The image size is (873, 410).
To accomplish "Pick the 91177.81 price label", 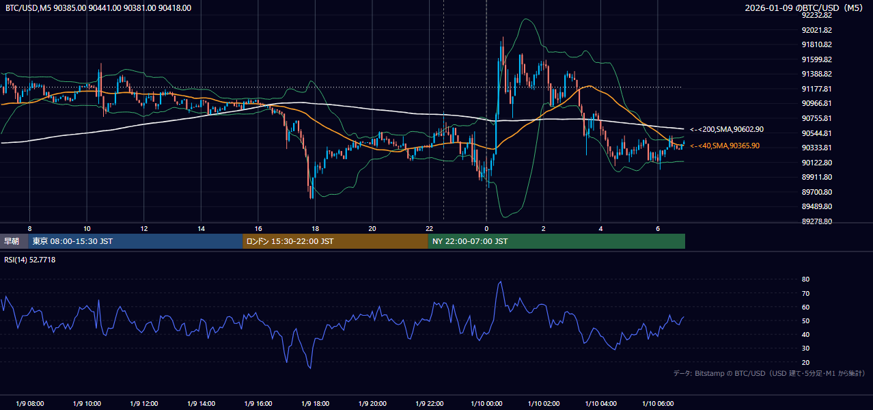I will pos(816,89).
